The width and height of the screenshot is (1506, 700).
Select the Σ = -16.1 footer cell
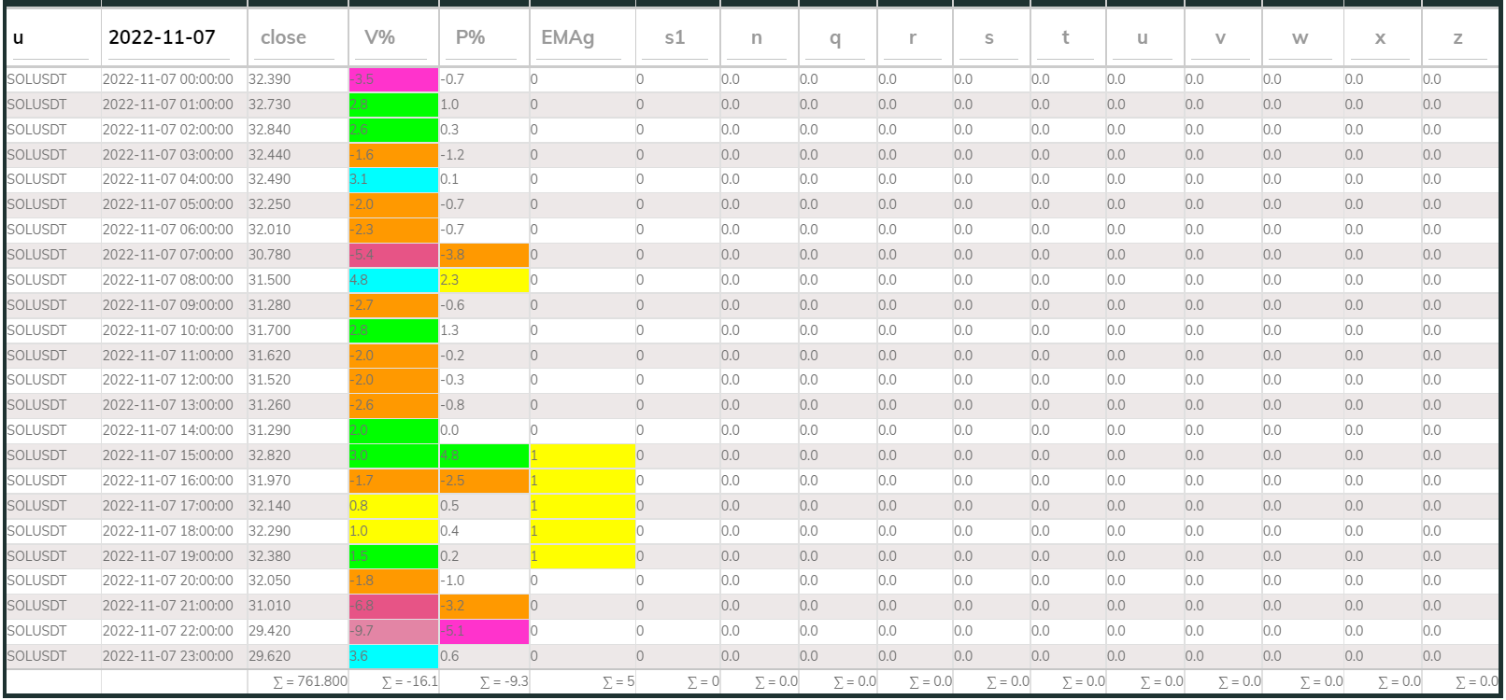(409, 681)
